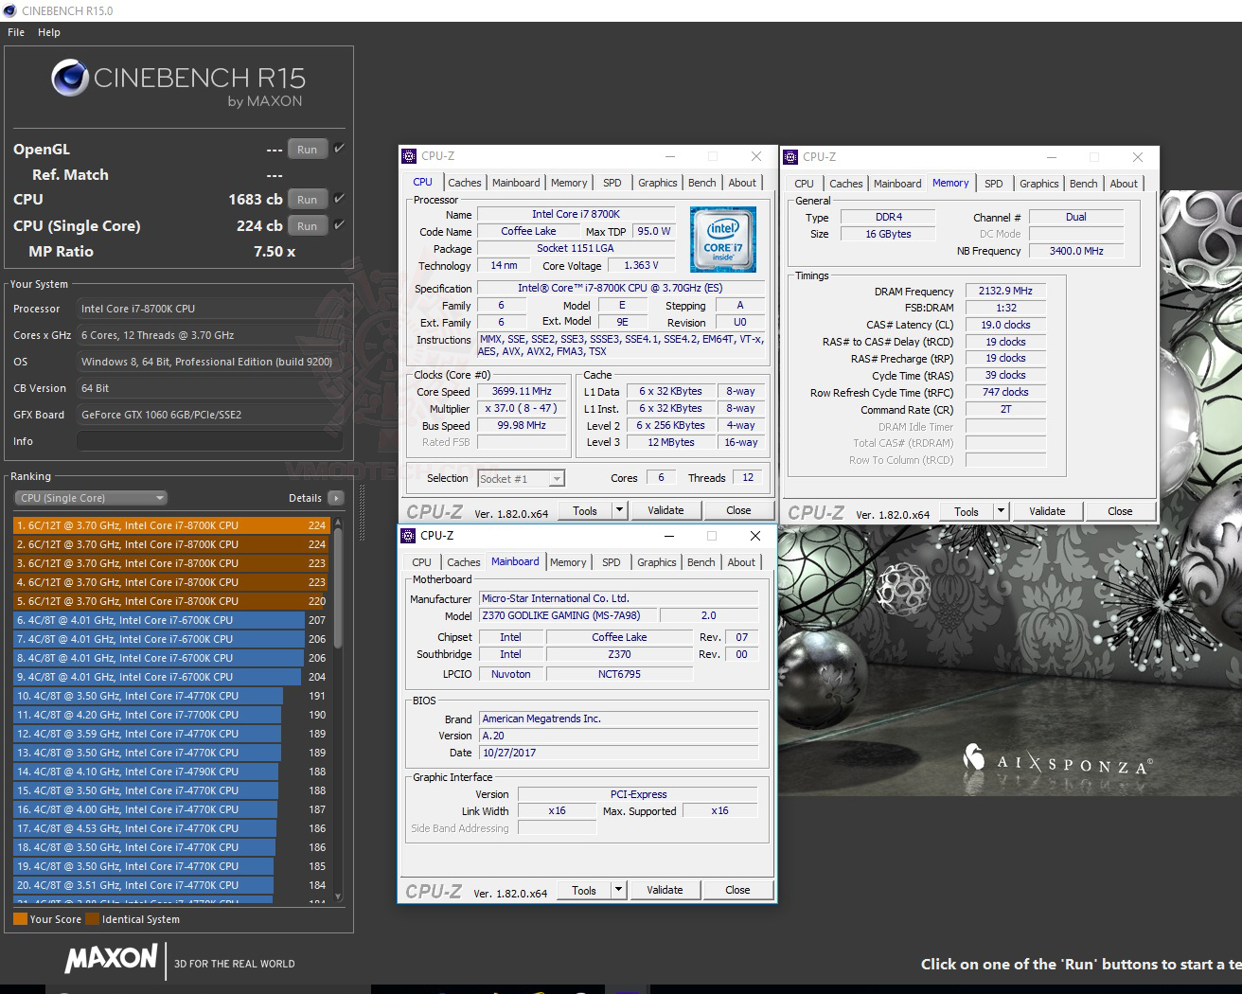Open the File menu
Screen dimensions: 1242x994
coord(15,31)
